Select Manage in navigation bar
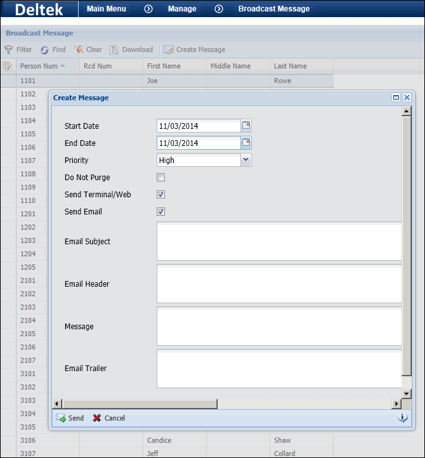The width and height of the screenshot is (425, 458). (182, 9)
